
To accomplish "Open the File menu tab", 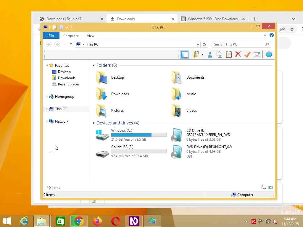I will 51,35.
